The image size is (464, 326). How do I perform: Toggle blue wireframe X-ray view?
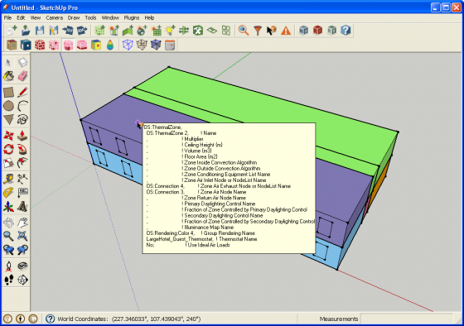pyautogui.click(x=128, y=45)
